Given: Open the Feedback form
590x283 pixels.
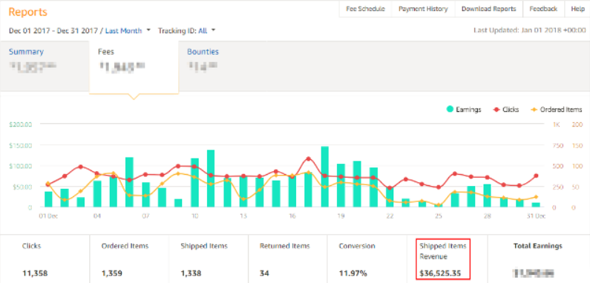Looking at the screenshot, I should click(x=543, y=9).
